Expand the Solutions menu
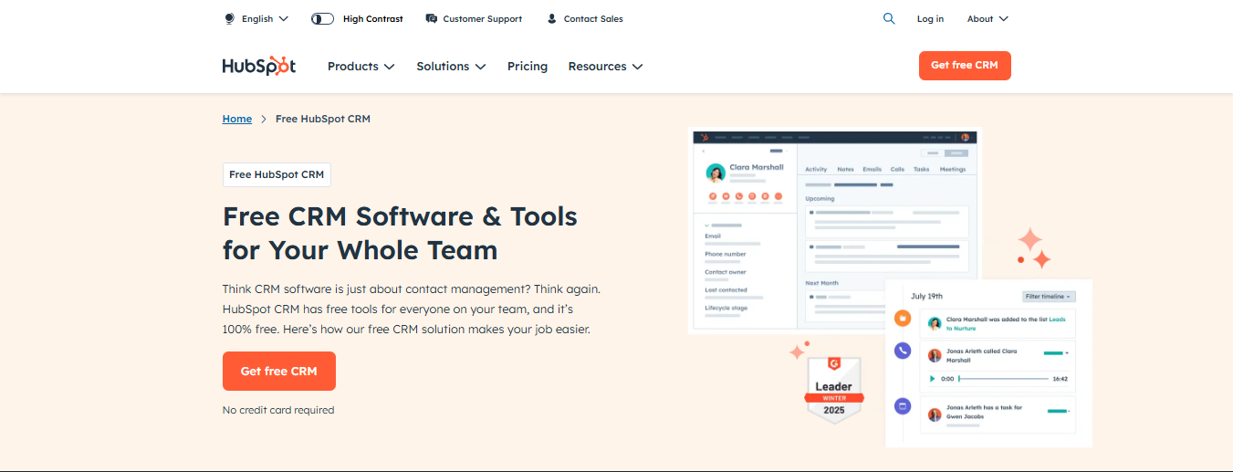The height and width of the screenshot is (472, 1233). click(x=451, y=66)
